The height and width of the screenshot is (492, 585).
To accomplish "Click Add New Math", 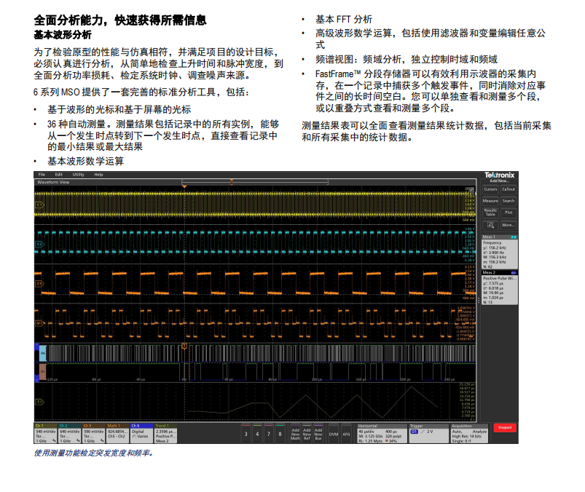I will click(295, 434).
